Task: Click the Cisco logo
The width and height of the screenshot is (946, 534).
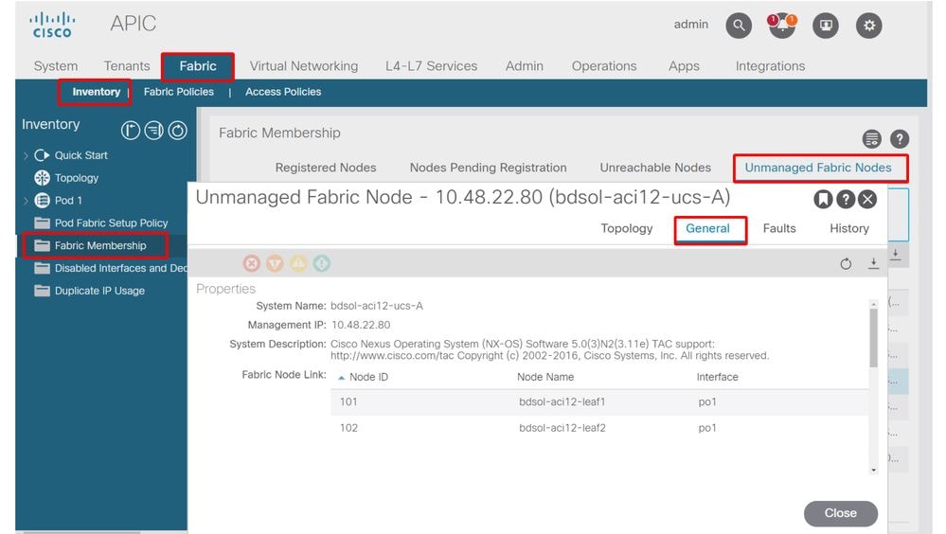Action: pyautogui.click(x=52, y=26)
